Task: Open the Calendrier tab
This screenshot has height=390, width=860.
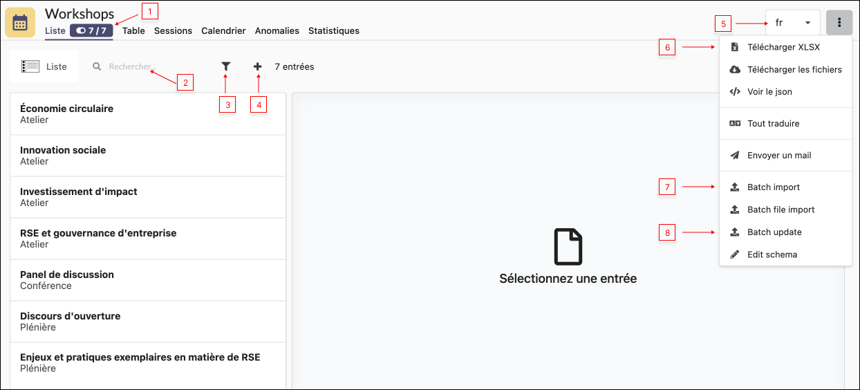Action: pyautogui.click(x=223, y=30)
